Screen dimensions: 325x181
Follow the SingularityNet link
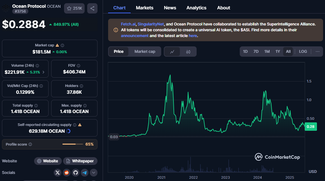click(151, 24)
